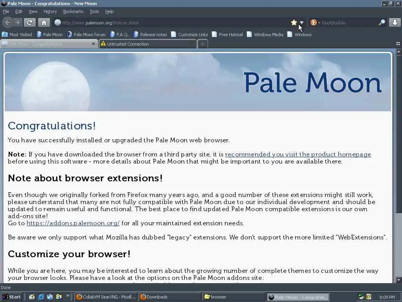Click the Done status bar text
The image size is (402, 302).
5,287
